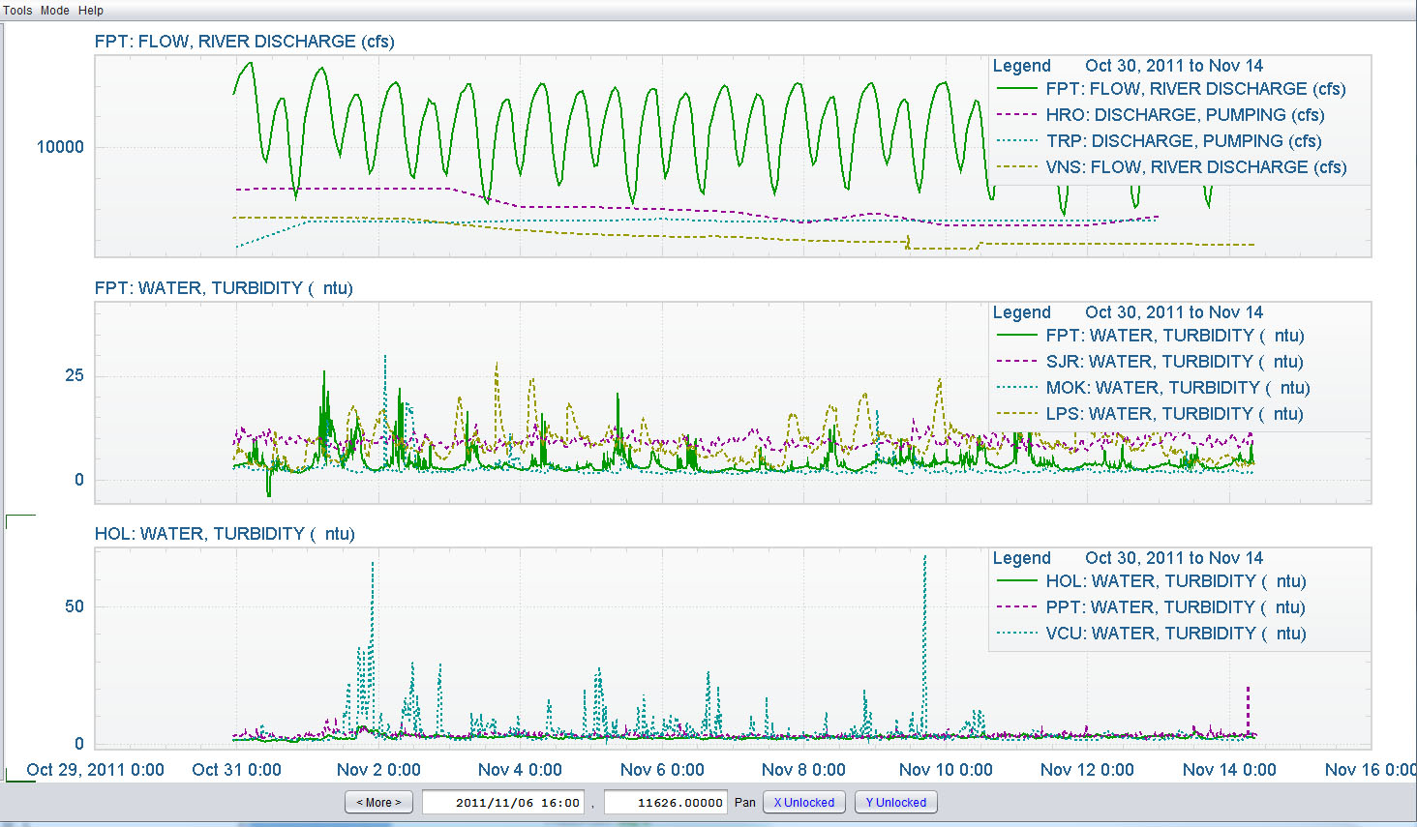Click the Oct 31 0:00 x-axis label

click(236, 770)
